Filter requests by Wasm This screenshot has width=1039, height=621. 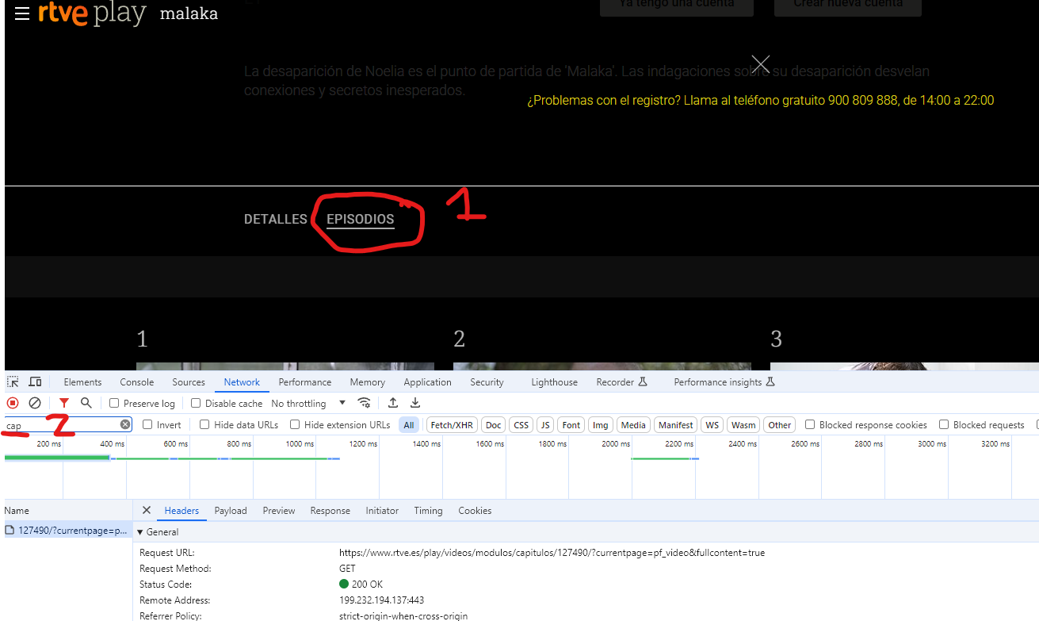pos(743,425)
